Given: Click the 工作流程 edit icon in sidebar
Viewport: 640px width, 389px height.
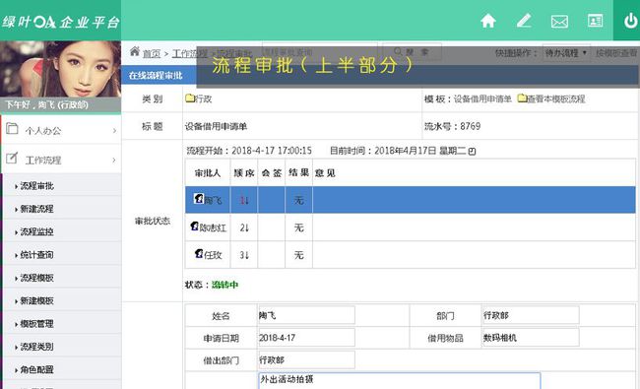Looking at the screenshot, I should point(12,158).
